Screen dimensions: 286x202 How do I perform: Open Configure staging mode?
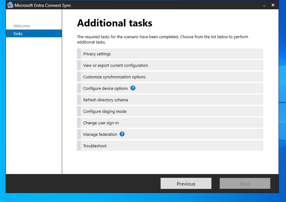point(170,111)
